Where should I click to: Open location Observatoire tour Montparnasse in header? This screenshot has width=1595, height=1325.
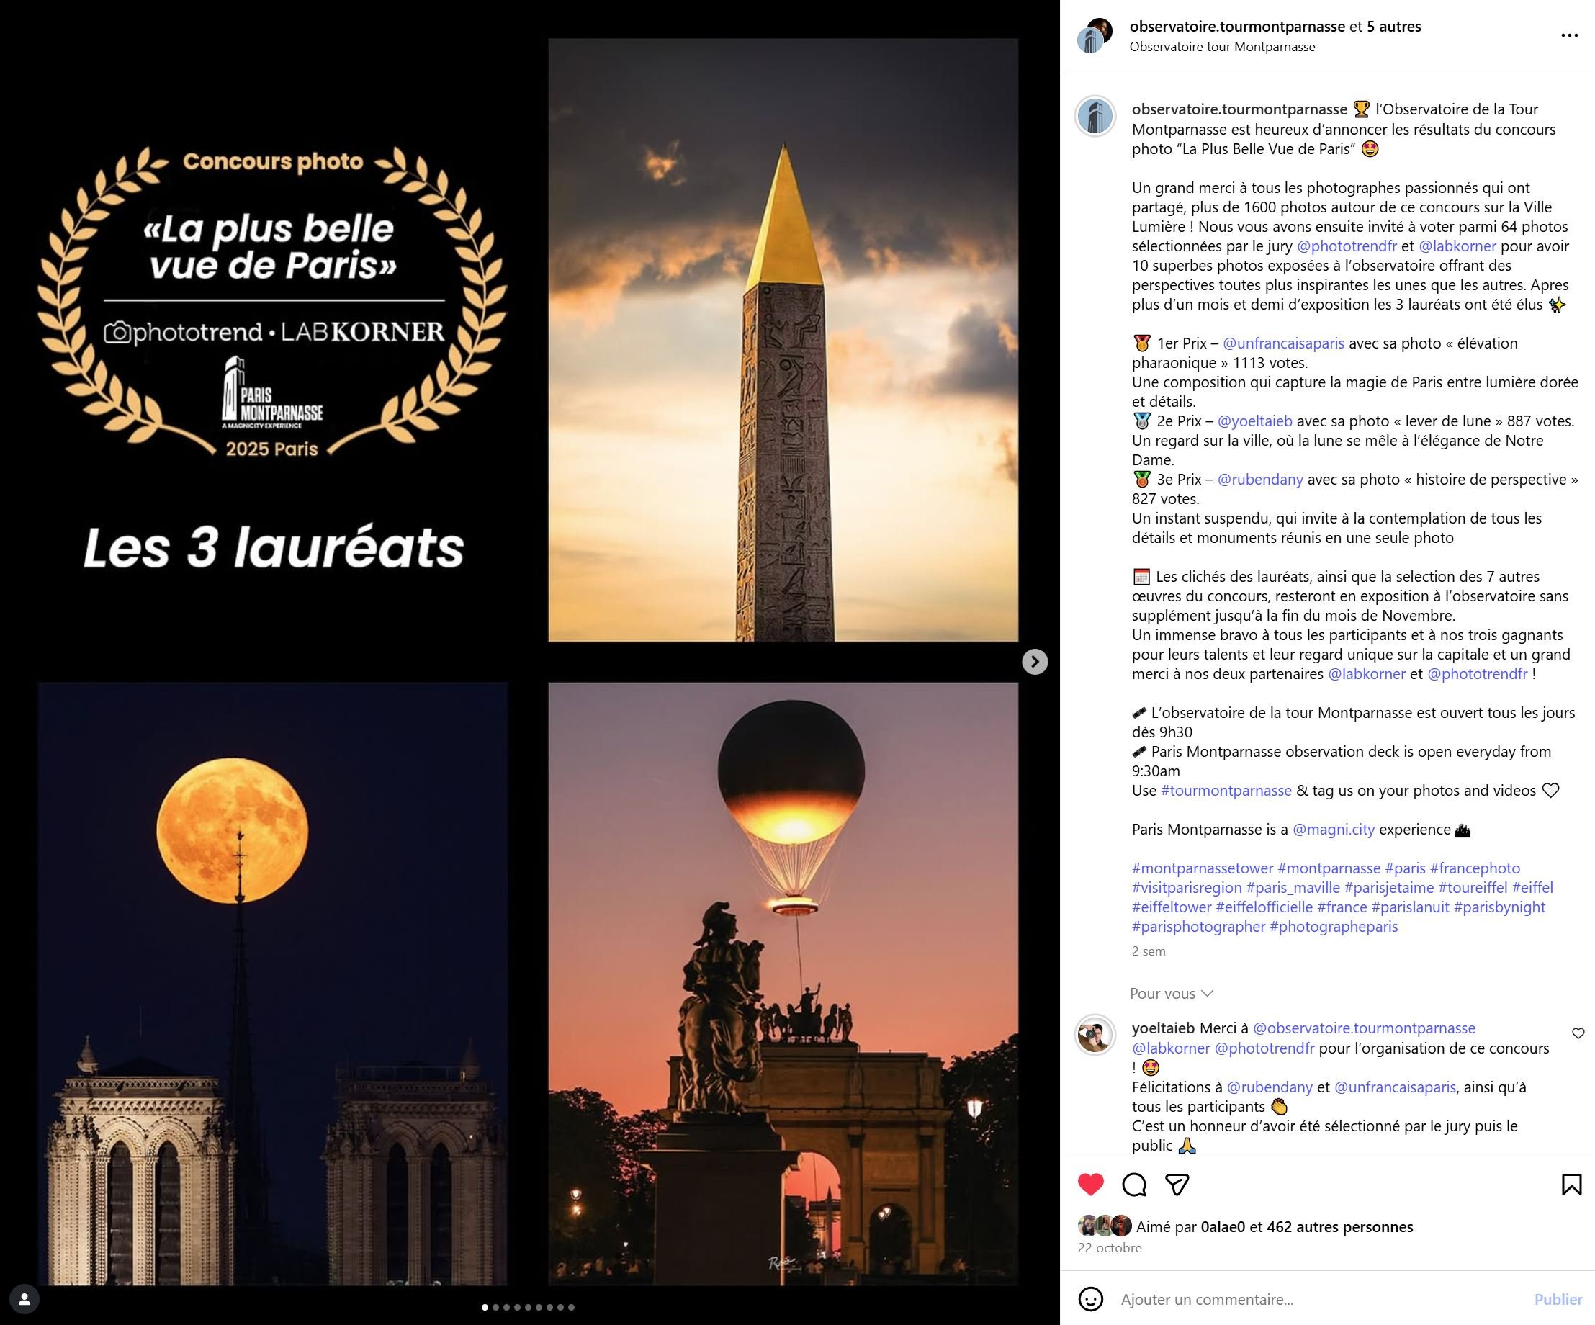[x=1221, y=47]
